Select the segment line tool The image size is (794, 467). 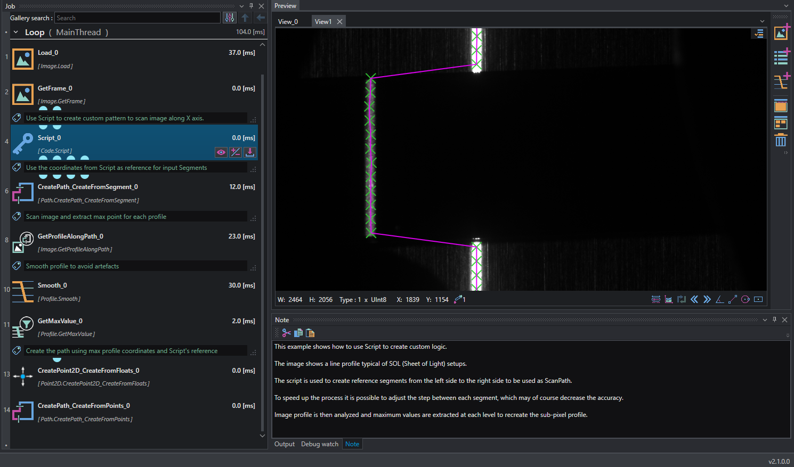pyautogui.click(x=733, y=299)
